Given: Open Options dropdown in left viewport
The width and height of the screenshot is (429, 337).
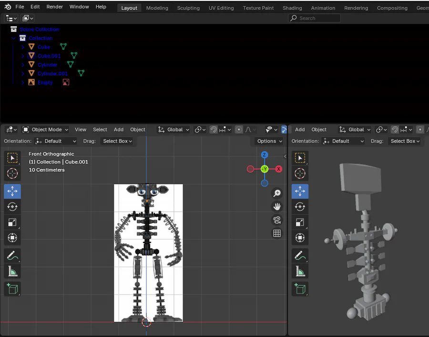Looking at the screenshot, I should tap(269, 141).
